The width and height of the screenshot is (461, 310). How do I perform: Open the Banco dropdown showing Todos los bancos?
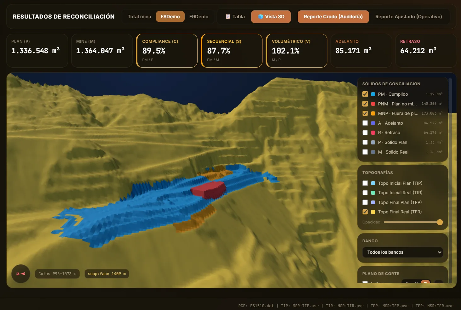point(403,252)
